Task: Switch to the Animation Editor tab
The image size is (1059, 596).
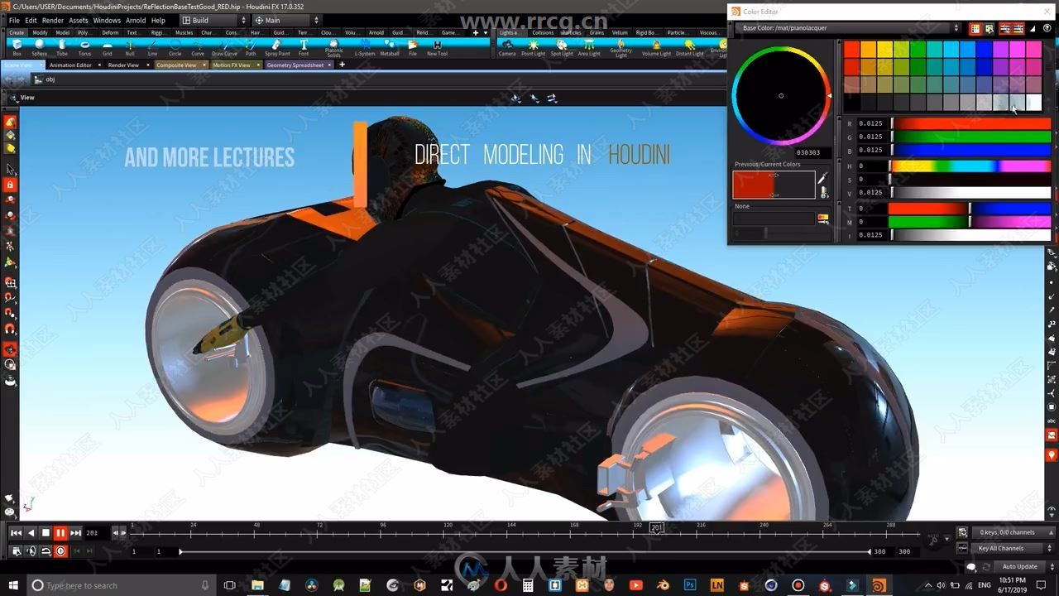Action: pyautogui.click(x=70, y=65)
